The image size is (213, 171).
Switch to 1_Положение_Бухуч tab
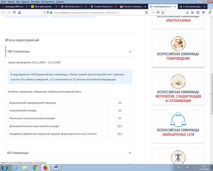193,7
